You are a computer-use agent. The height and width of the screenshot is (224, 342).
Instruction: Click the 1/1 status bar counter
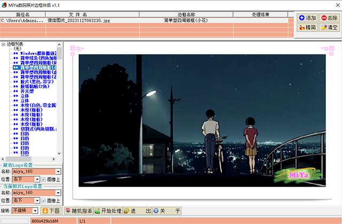click(94, 221)
